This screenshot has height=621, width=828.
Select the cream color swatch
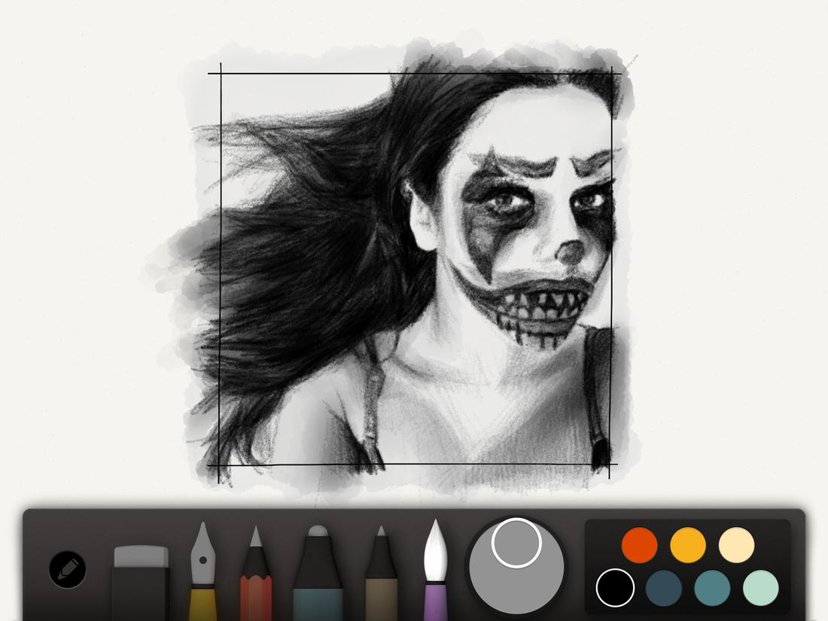pos(735,545)
